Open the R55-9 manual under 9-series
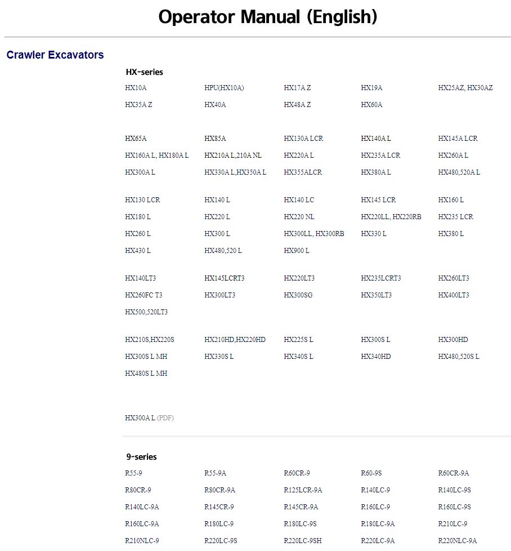This screenshot has width=511, height=551. point(135,473)
